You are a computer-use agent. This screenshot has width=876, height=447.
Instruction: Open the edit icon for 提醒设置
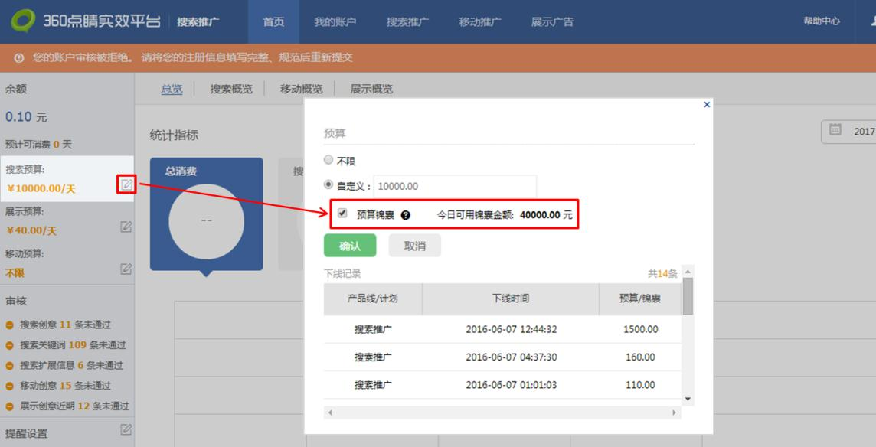coord(126,430)
